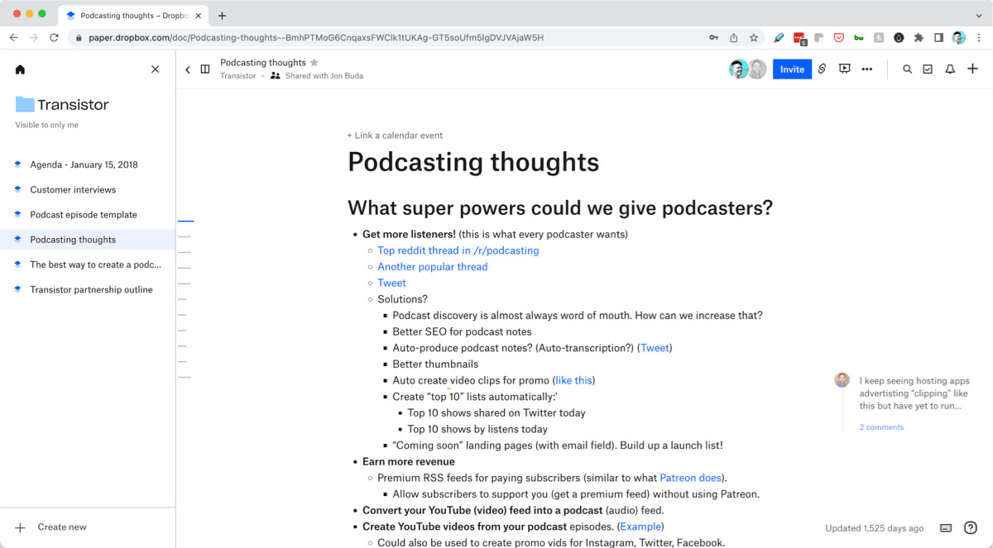Viewport: 993px width, 548px height.
Task: Star the Podcasting thoughts document
Action: click(314, 63)
